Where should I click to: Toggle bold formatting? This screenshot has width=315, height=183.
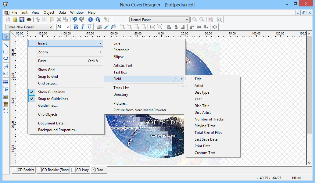click(x=76, y=27)
